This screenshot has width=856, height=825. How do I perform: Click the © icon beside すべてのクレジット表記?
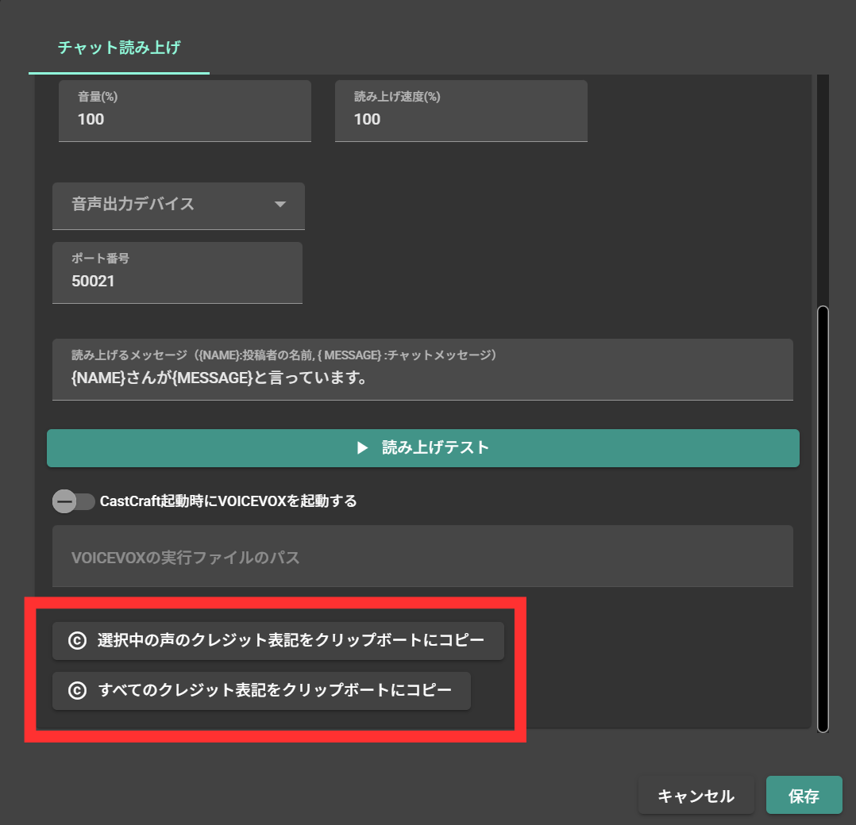(x=76, y=691)
